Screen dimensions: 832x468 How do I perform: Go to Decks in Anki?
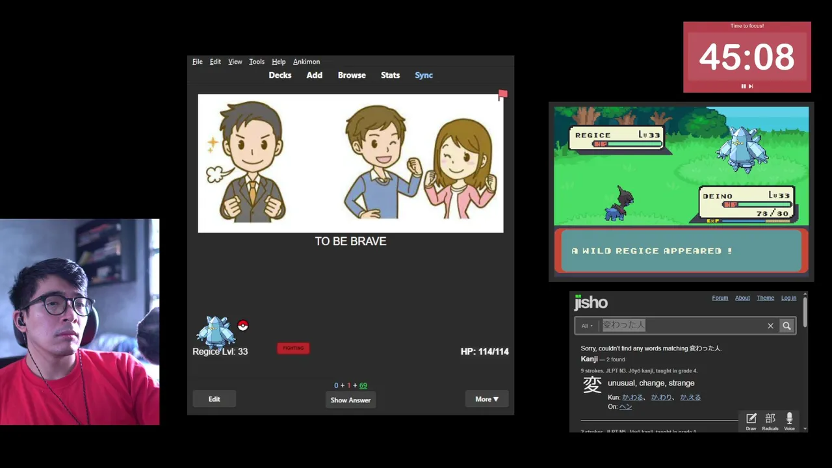point(280,75)
